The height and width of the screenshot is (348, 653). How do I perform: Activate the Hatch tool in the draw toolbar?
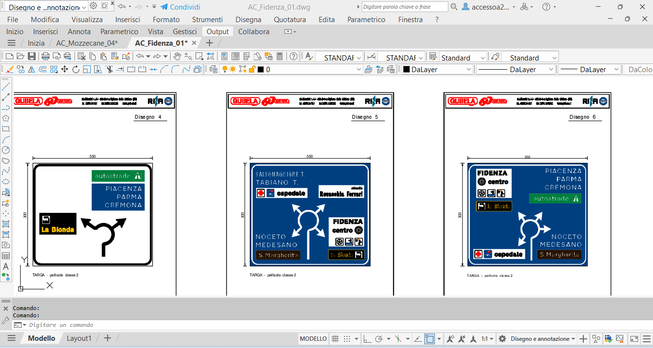point(6,224)
